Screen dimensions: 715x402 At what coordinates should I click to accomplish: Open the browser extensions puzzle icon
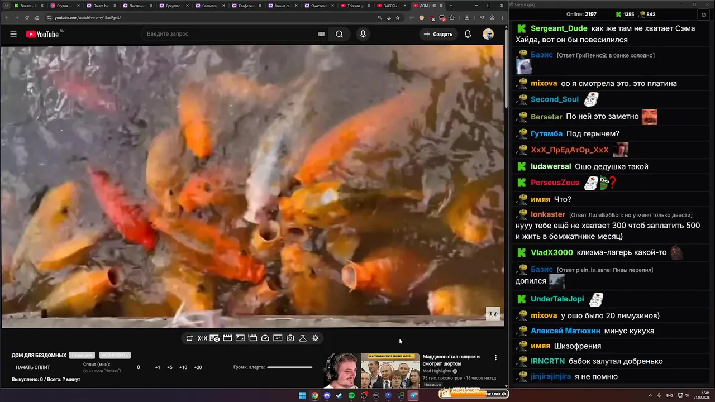[452, 17]
